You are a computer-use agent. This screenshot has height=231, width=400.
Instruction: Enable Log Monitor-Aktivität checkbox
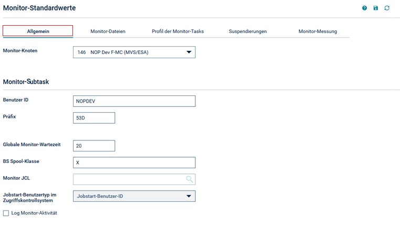tap(6, 213)
